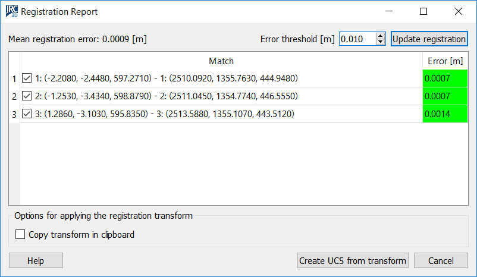
Task: Cancel the registration report dialog
Action: 441,260
